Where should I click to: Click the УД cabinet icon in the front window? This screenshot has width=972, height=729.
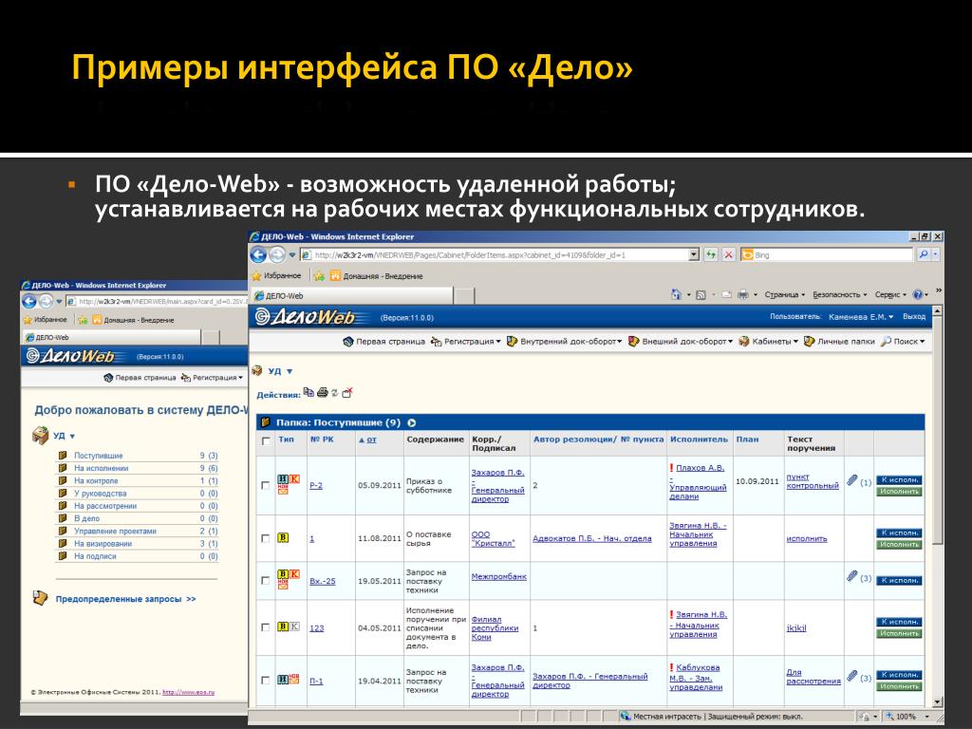(x=257, y=371)
